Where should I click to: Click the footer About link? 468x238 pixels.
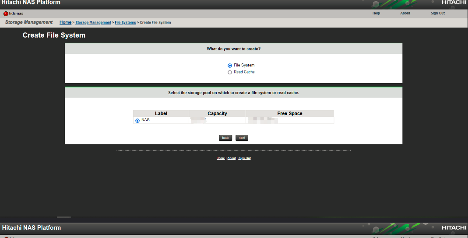point(232,158)
